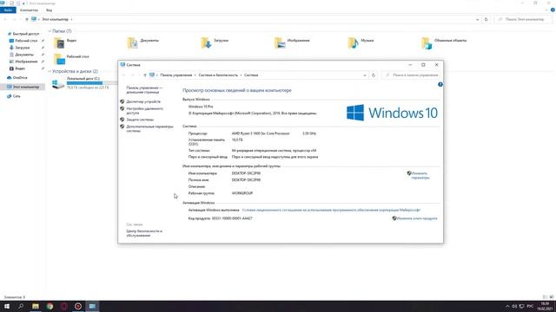Select OneDrive in Explorer sidebar

click(x=20, y=77)
